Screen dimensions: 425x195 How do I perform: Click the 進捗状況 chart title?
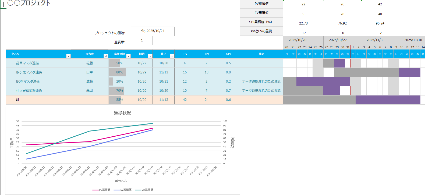(x=122, y=113)
